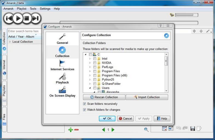The width and height of the screenshot is (215, 140).
Task: Check the Python25 folder checkbox
Action: (x=95, y=80)
